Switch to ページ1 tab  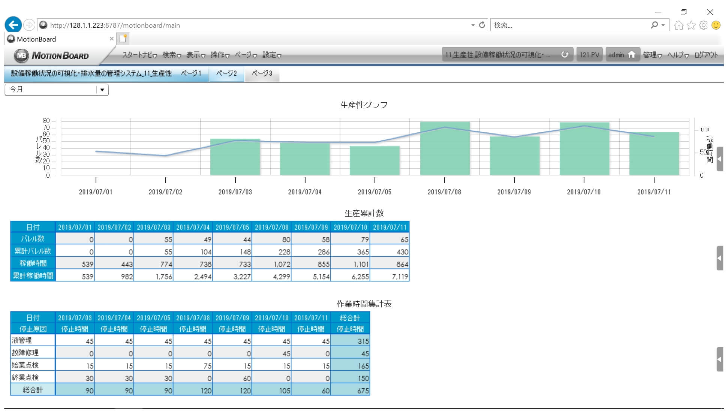191,73
